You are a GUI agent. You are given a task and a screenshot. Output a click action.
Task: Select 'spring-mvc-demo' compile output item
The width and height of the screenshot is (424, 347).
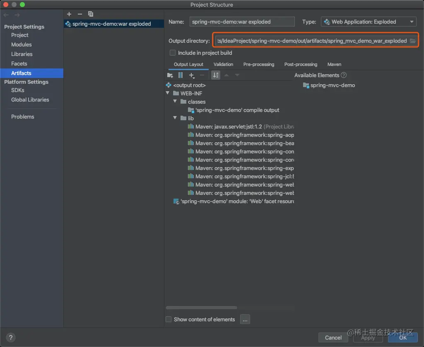coord(237,110)
